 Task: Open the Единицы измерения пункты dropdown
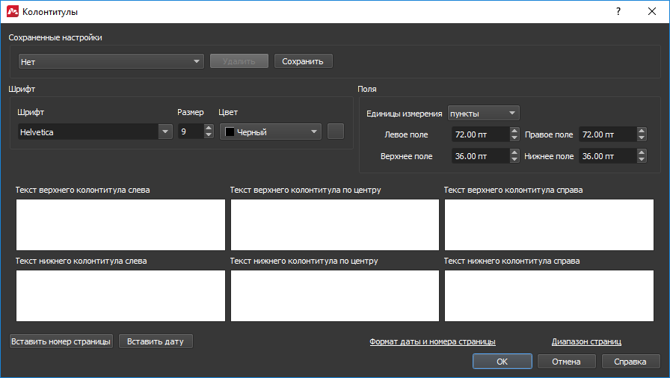484,113
